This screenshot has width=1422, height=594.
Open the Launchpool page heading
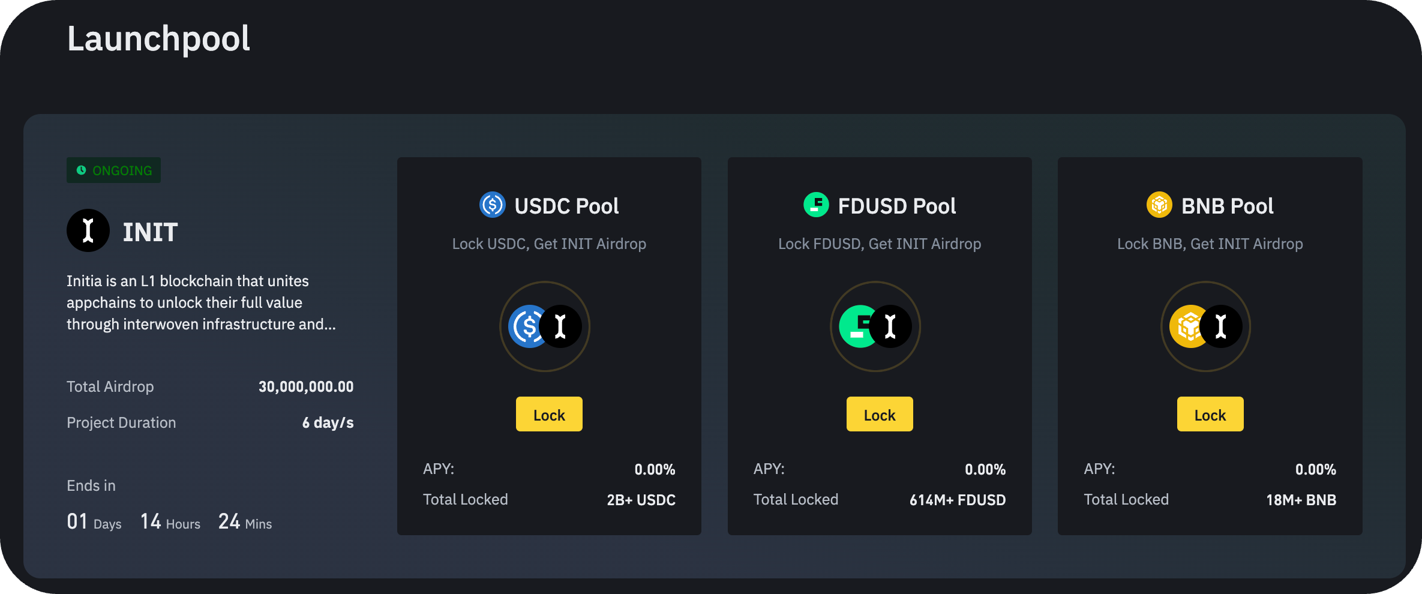tap(158, 38)
